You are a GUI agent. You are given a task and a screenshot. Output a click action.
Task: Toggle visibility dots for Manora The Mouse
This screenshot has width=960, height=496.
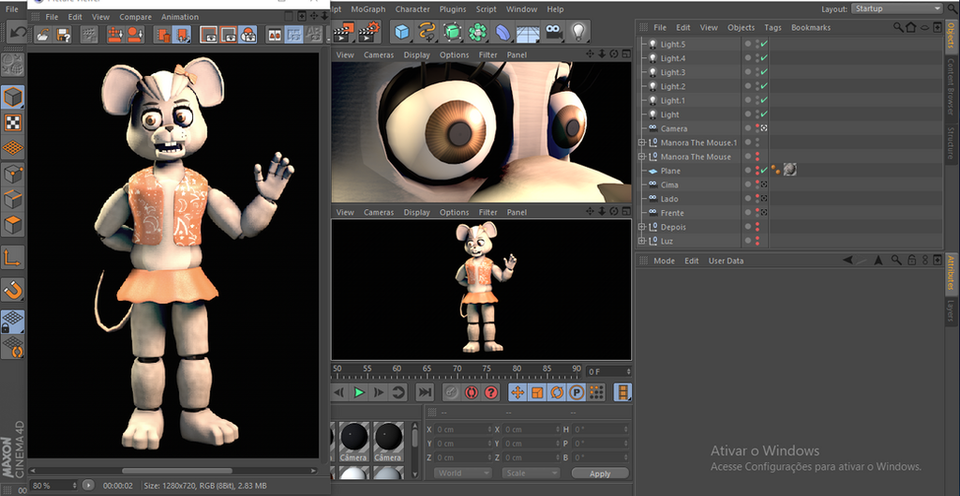pyautogui.click(x=757, y=157)
